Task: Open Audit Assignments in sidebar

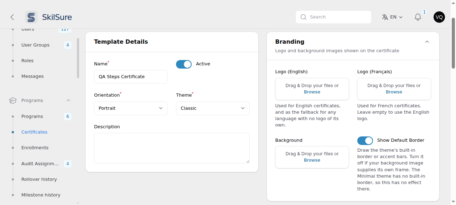Action: coord(40,164)
